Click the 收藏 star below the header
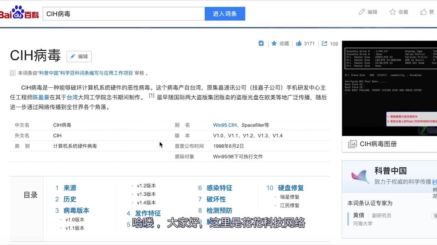 [274, 43]
